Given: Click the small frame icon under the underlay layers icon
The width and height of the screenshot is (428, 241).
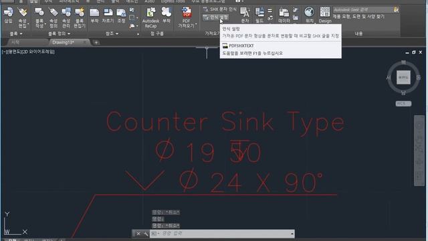Looking at the screenshot, I should (x=132, y=18).
